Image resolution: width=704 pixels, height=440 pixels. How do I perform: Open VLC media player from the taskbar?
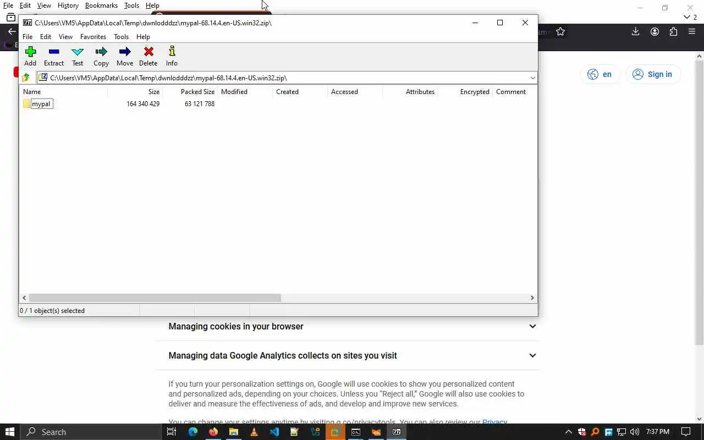(x=254, y=432)
